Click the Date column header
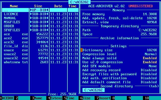Viewport: 161px width, 100px height. pyautogui.click(x=58, y=6)
